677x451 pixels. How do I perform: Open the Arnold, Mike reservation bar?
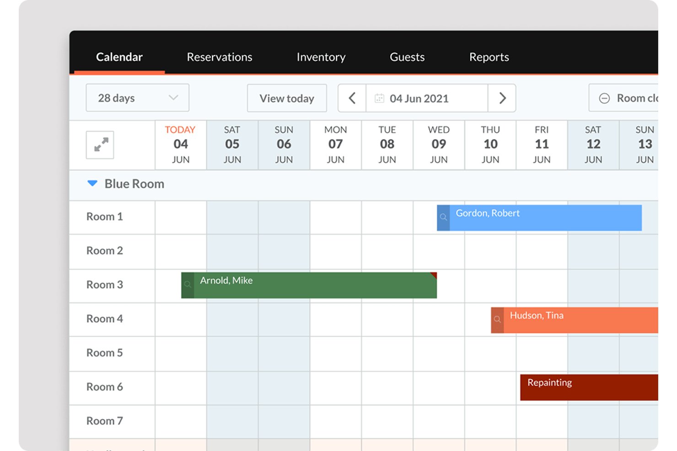309,285
